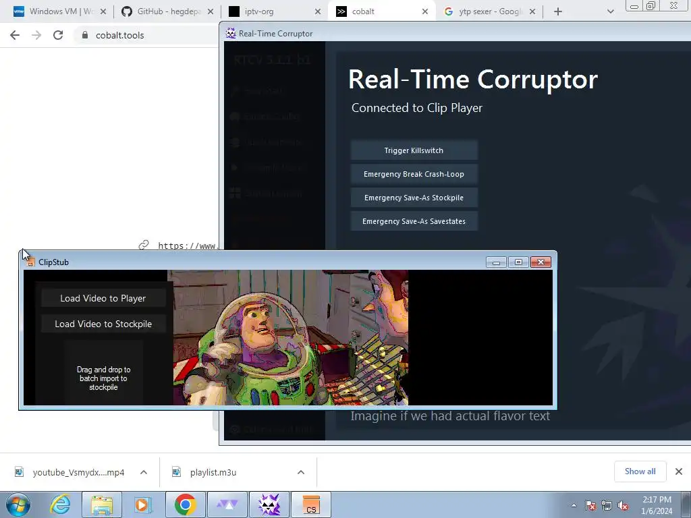Click the Chrome forward navigation arrow

tap(36, 35)
